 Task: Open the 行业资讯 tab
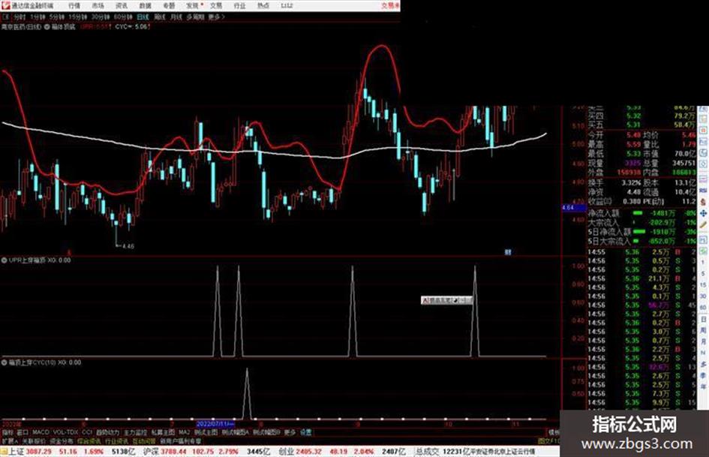pos(116,440)
